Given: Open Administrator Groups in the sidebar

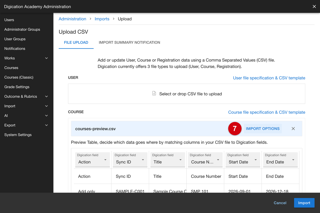Looking at the screenshot, I should point(22,29).
